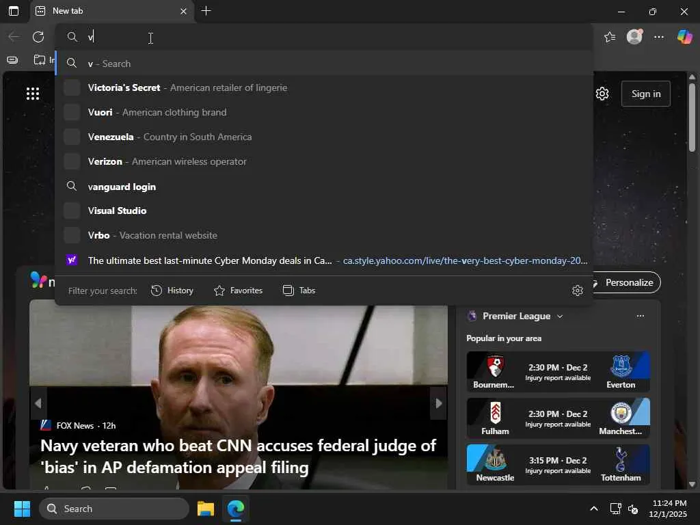
Task: Open Favorites star list icon
Action: click(x=610, y=37)
